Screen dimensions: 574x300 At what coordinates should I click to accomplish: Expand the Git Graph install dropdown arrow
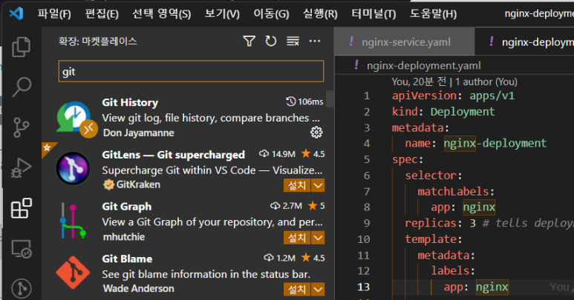(319, 237)
